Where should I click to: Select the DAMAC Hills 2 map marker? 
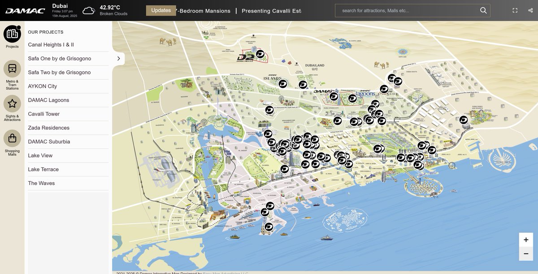tap(260, 54)
